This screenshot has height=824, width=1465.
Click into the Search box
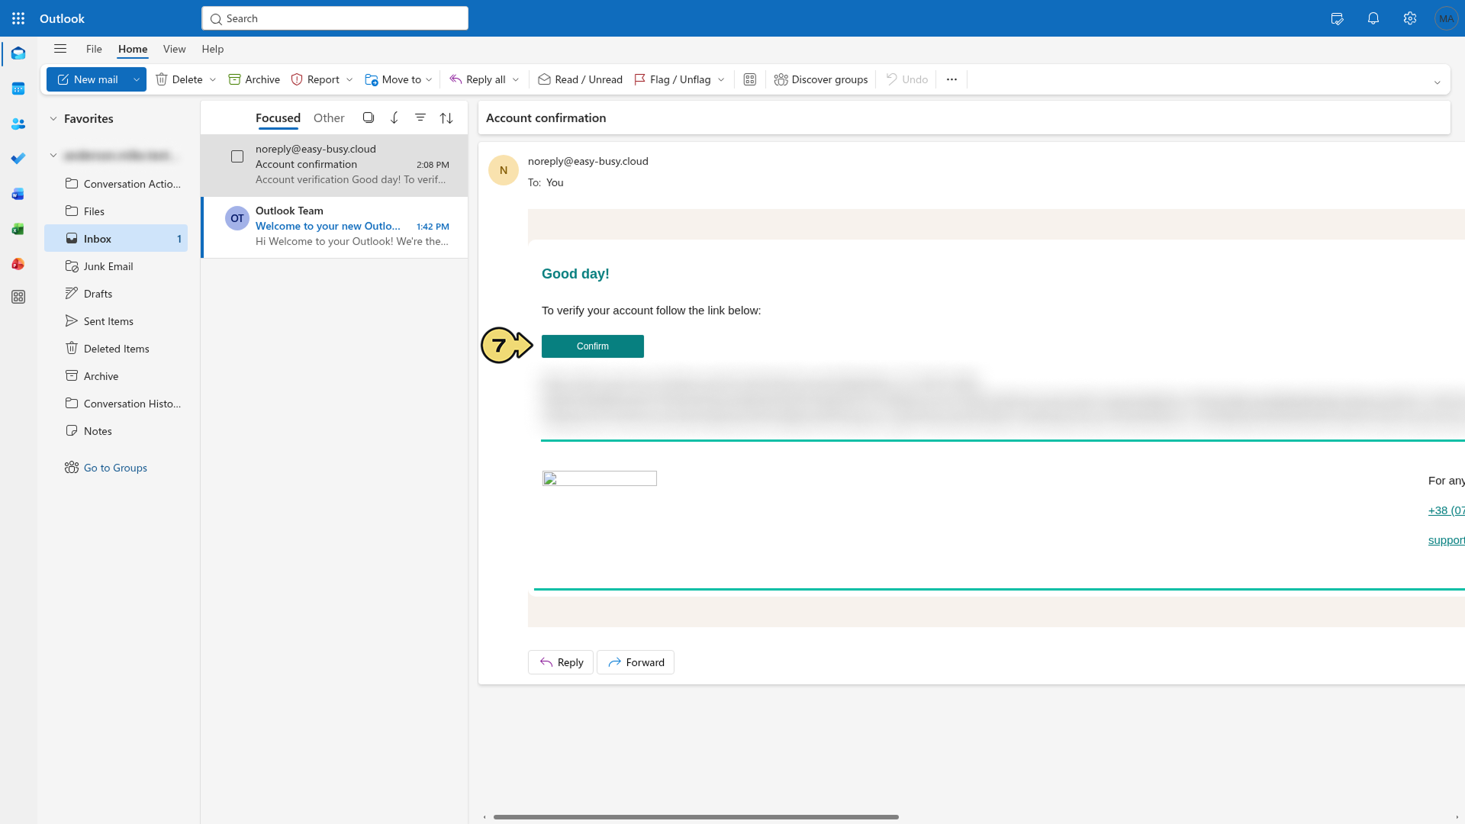pyautogui.click(x=335, y=18)
